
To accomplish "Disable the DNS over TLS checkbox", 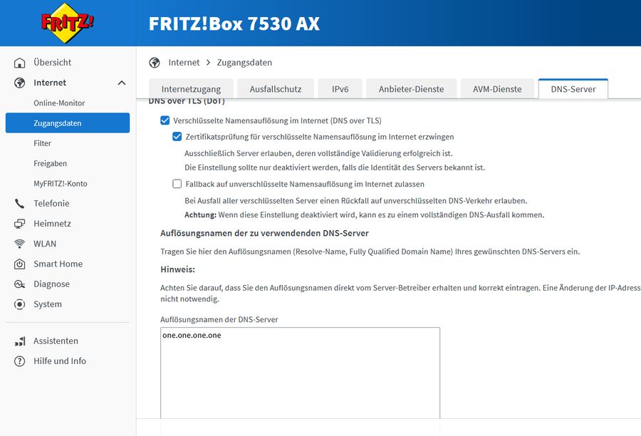I will [165, 121].
